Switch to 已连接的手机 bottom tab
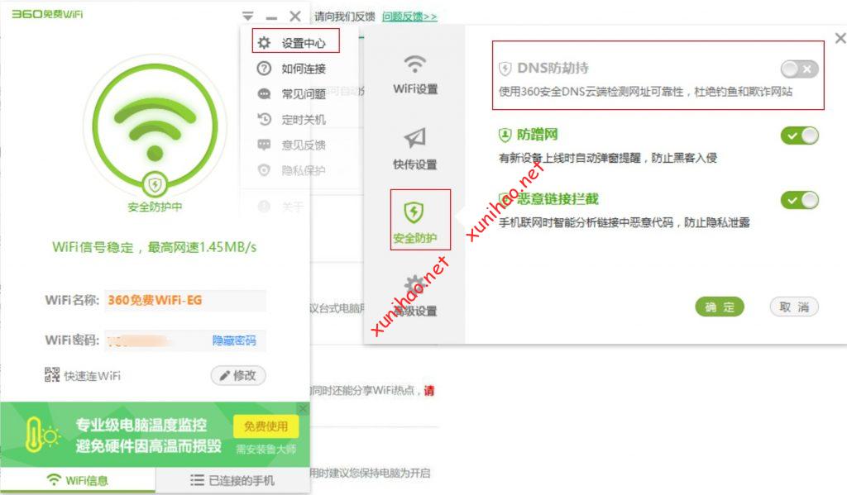The height and width of the screenshot is (495, 847). (232, 480)
